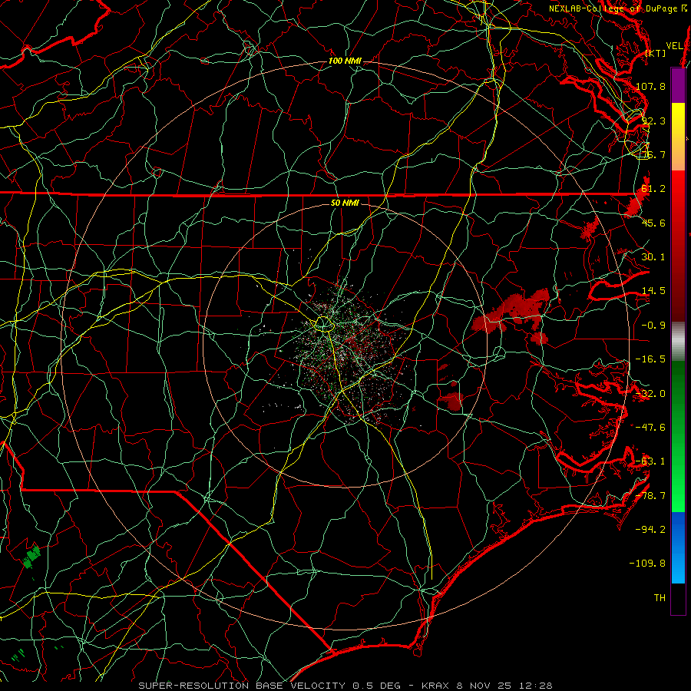Click the 61.2 legend value

pos(653,189)
